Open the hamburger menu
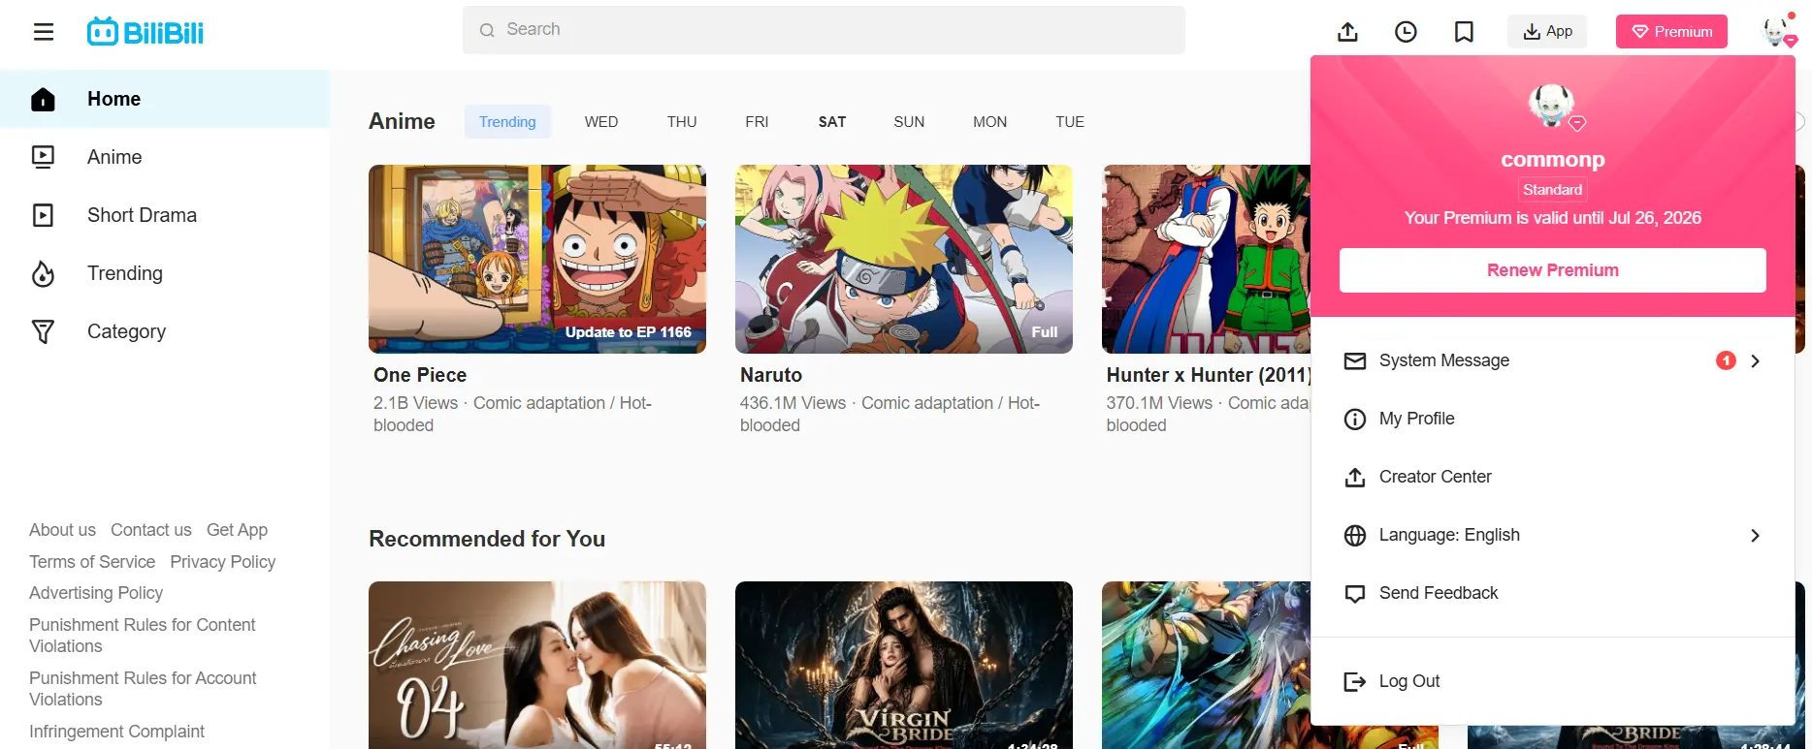 44,32
